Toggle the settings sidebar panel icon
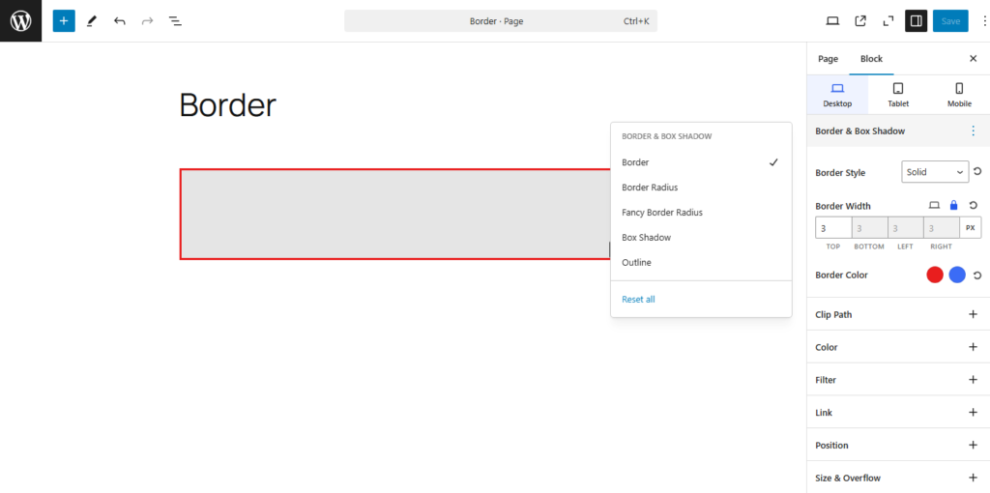The height and width of the screenshot is (493, 990). (917, 21)
